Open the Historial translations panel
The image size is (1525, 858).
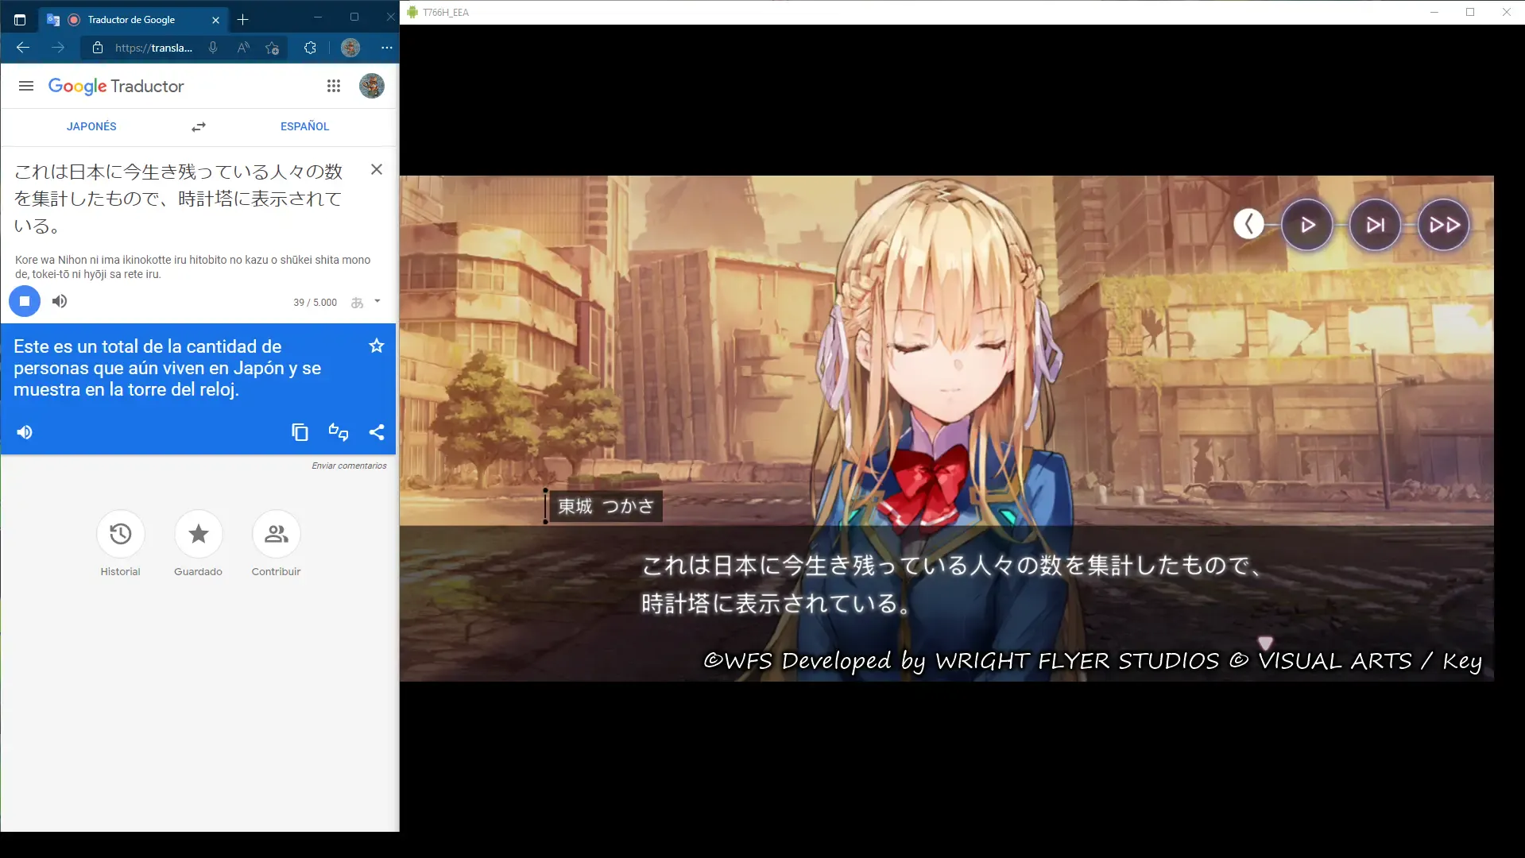[x=120, y=535]
